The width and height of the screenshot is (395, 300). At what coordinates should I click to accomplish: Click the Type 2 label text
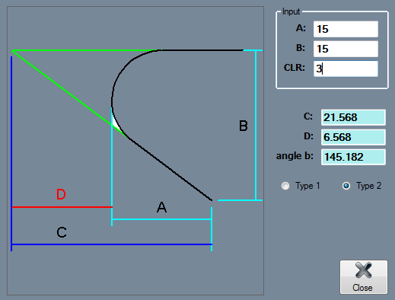pyautogui.click(x=368, y=186)
